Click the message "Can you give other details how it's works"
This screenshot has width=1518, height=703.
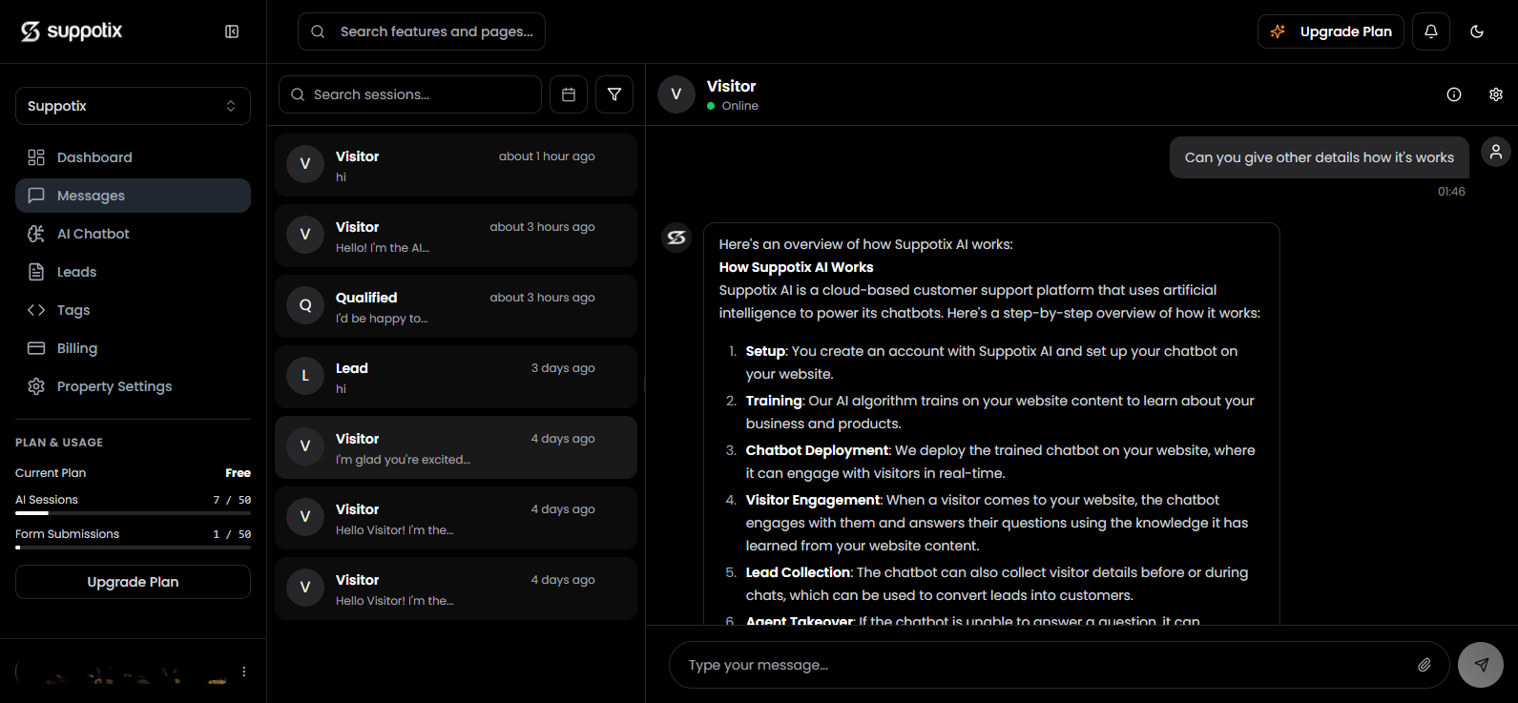point(1320,157)
